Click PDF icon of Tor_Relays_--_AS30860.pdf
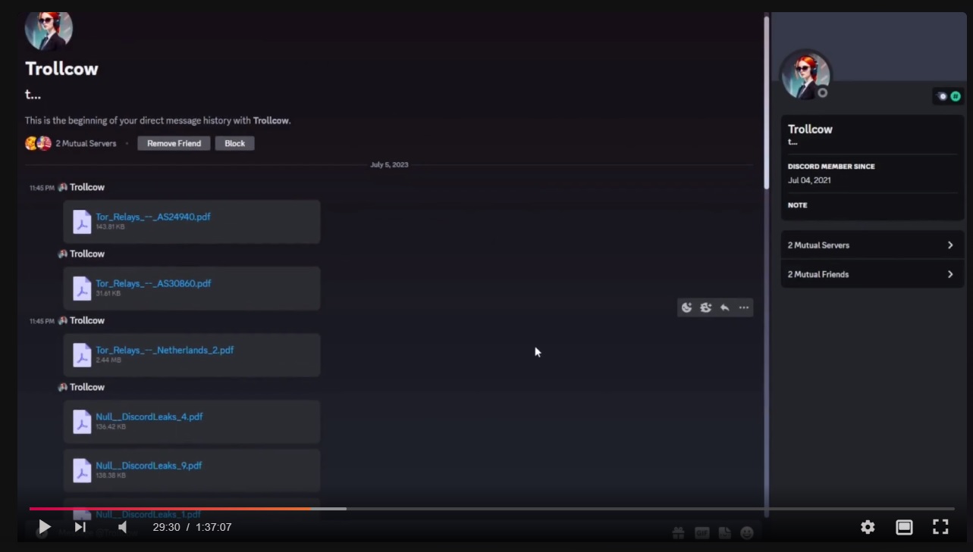 [82, 288]
